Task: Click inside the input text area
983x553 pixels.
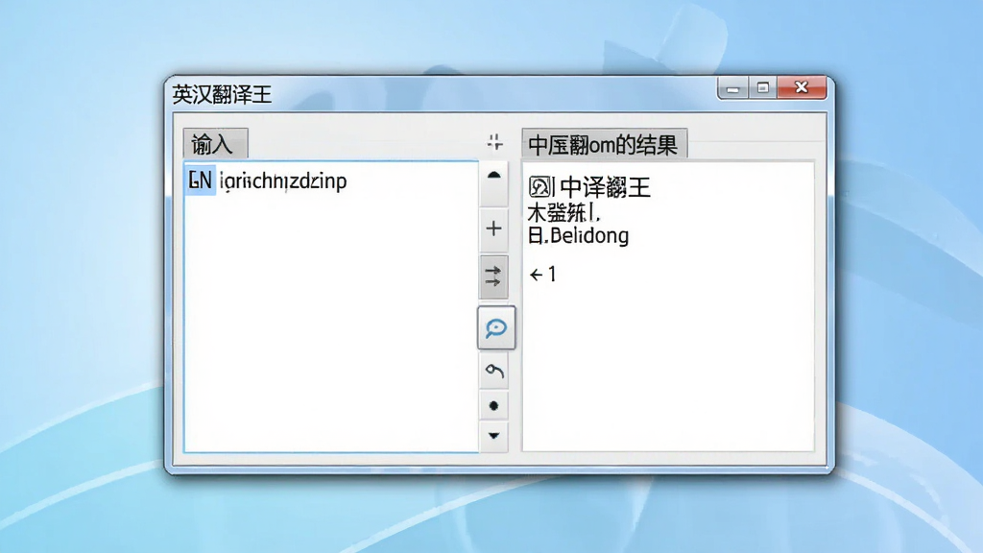Action: (x=331, y=306)
